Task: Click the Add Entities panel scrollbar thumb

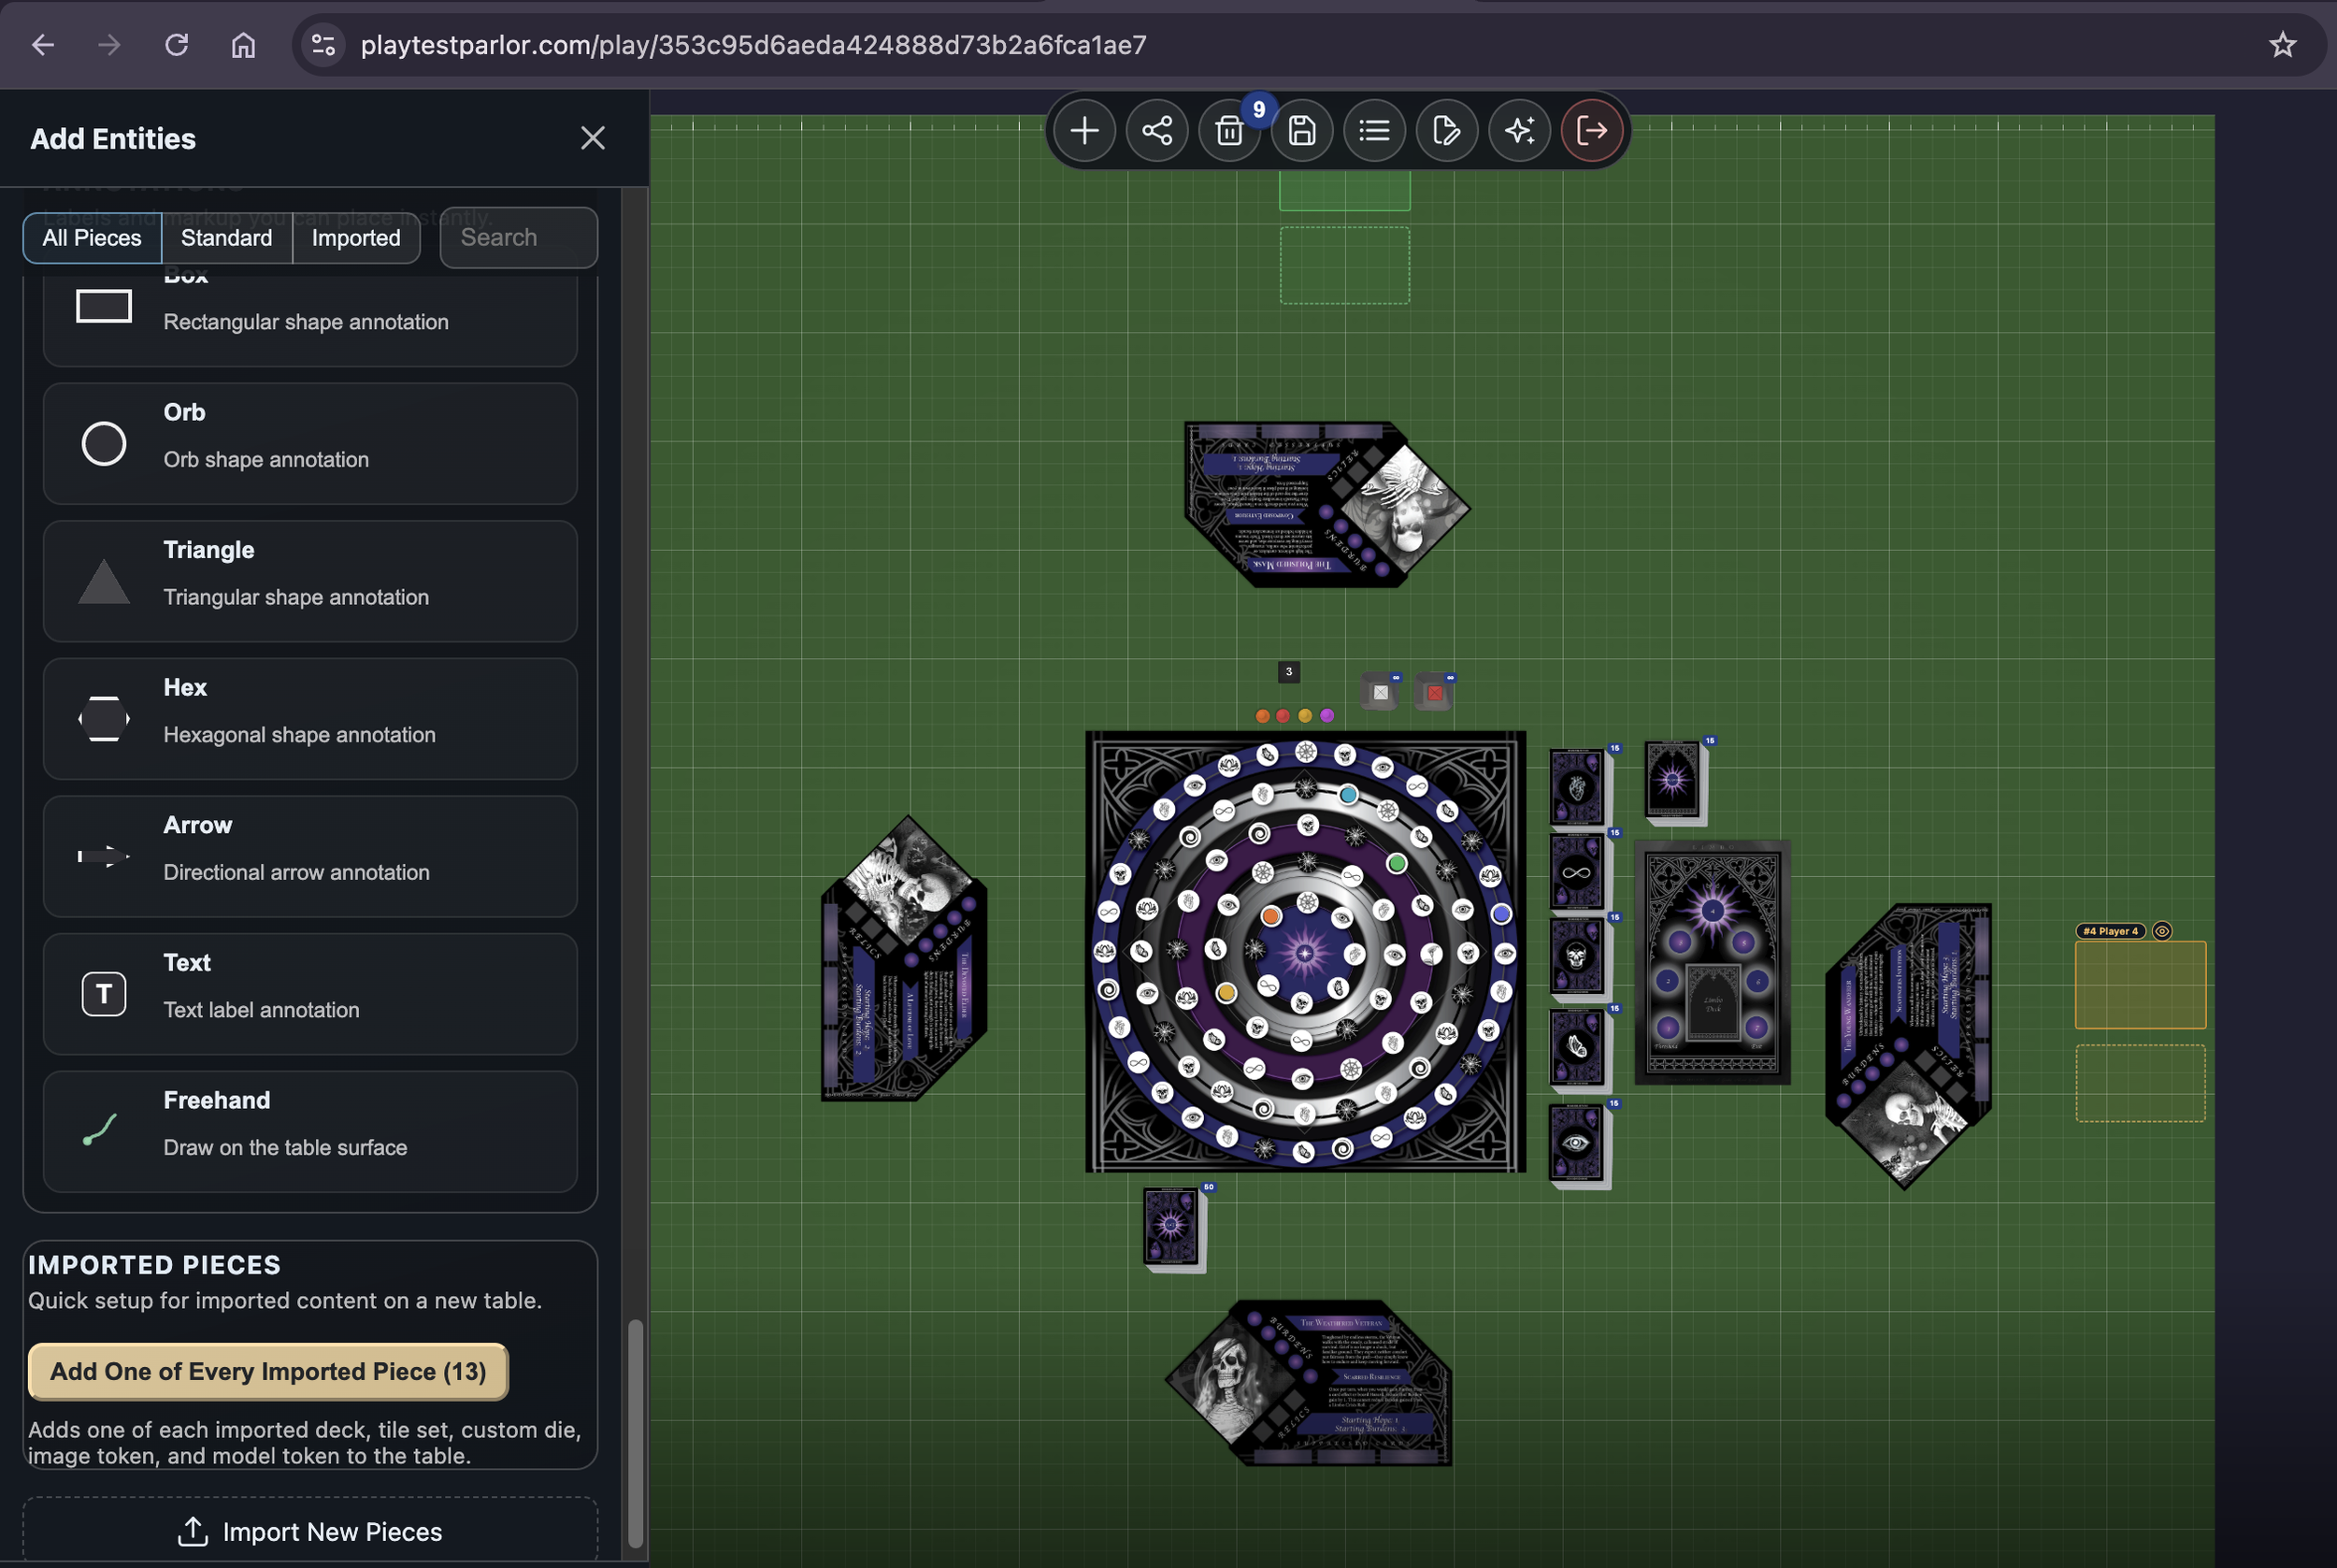Action: pos(635,1434)
